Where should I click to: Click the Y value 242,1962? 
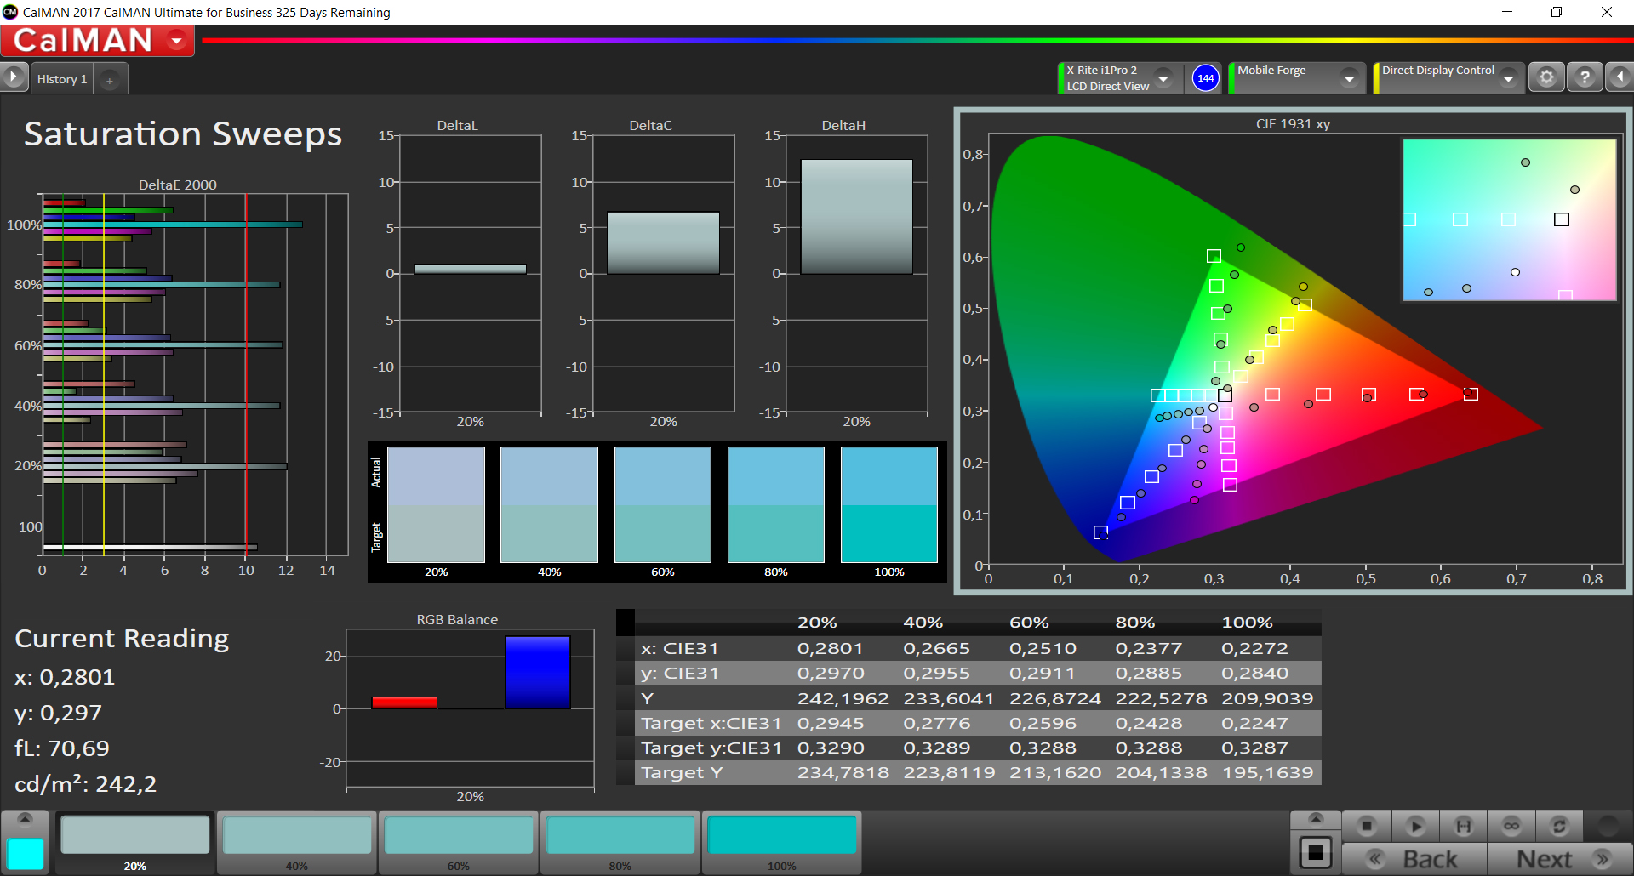[x=843, y=698]
